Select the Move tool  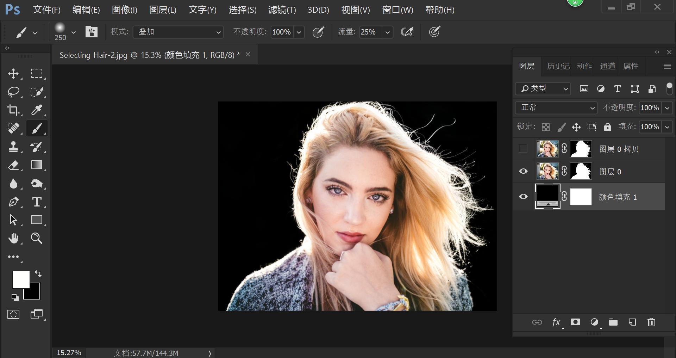(14, 74)
